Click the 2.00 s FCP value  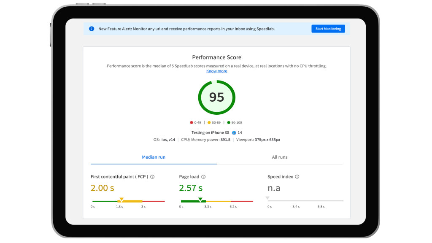point(102,188)
